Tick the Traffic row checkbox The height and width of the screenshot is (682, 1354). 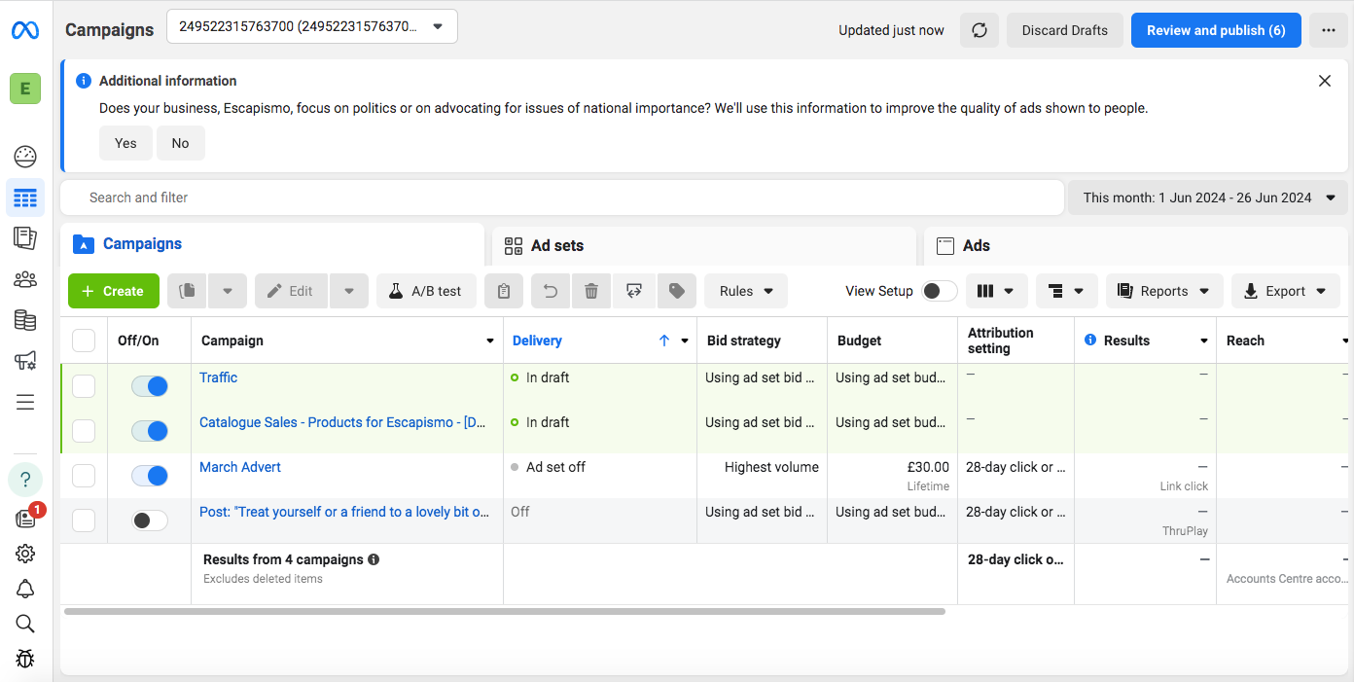84,386
